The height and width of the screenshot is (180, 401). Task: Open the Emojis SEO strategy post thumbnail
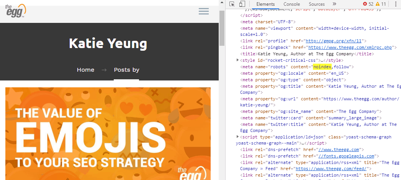(x=108, y=133)
